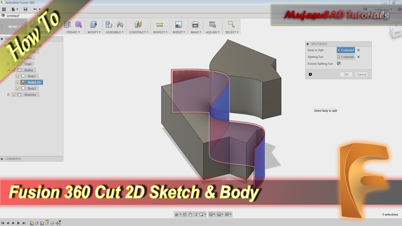Screen dimensions: 402x226
Task: Open the Grid and Snaps dropdown
Action: click(x=222, y=214)
